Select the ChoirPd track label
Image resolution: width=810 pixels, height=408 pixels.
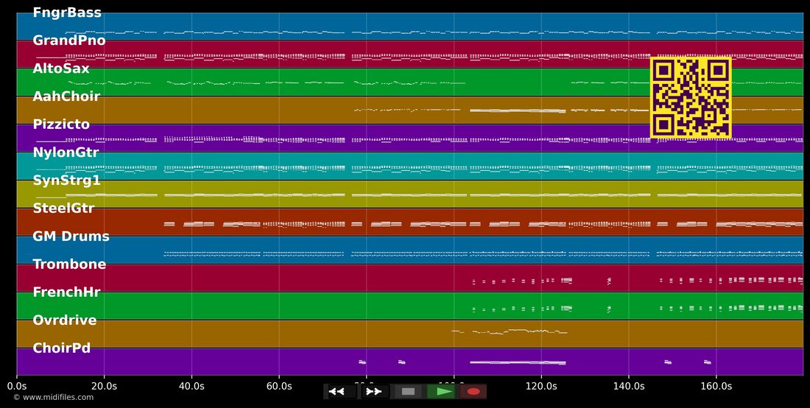pos(61,348)
